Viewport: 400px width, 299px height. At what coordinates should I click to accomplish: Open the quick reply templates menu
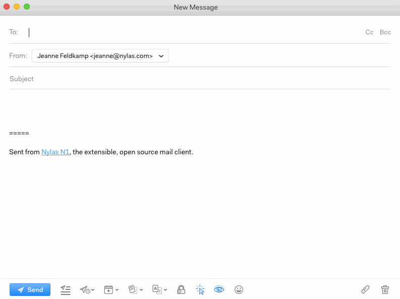click(136, 289)
